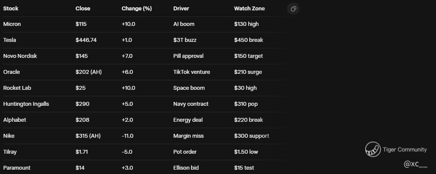Click Nike's −11.0 change value
This screenshot has width=436, height=174.
128,136
